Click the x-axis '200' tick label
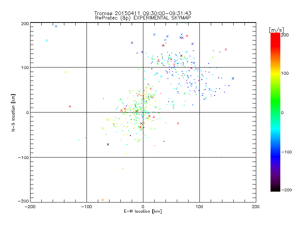301x225 pixels. point(256,207)
